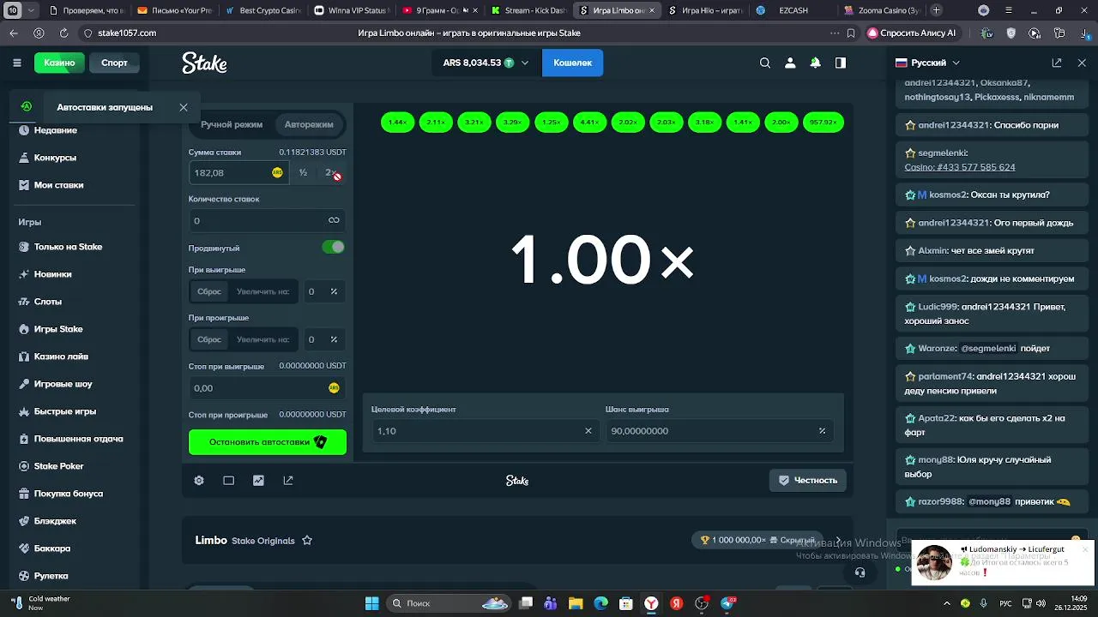Dismiss the 'Автоставки запущены' notification
This screenshot has height=617, width=1098.
pyautogui.click(x=184, y=107)
